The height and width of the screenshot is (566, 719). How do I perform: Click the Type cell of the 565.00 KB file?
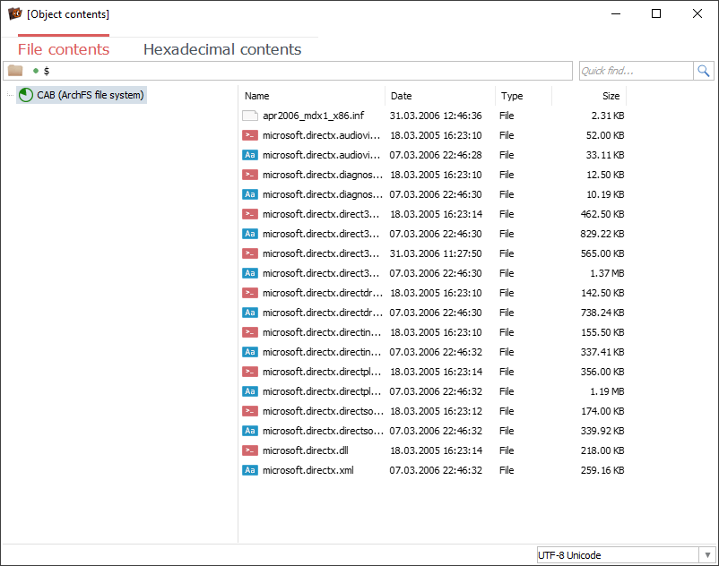507,253
